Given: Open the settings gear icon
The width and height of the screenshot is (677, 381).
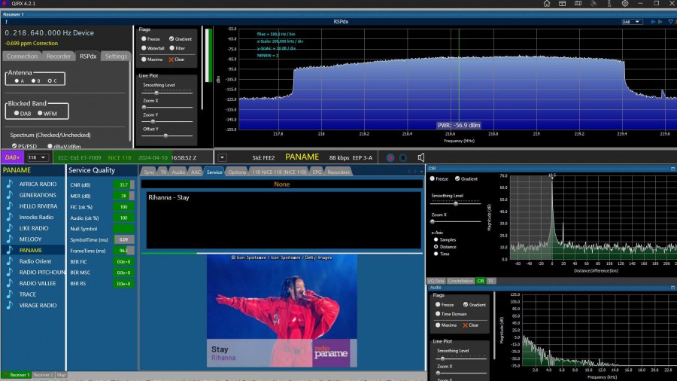Looking at the screenshot, I should 625,4.
